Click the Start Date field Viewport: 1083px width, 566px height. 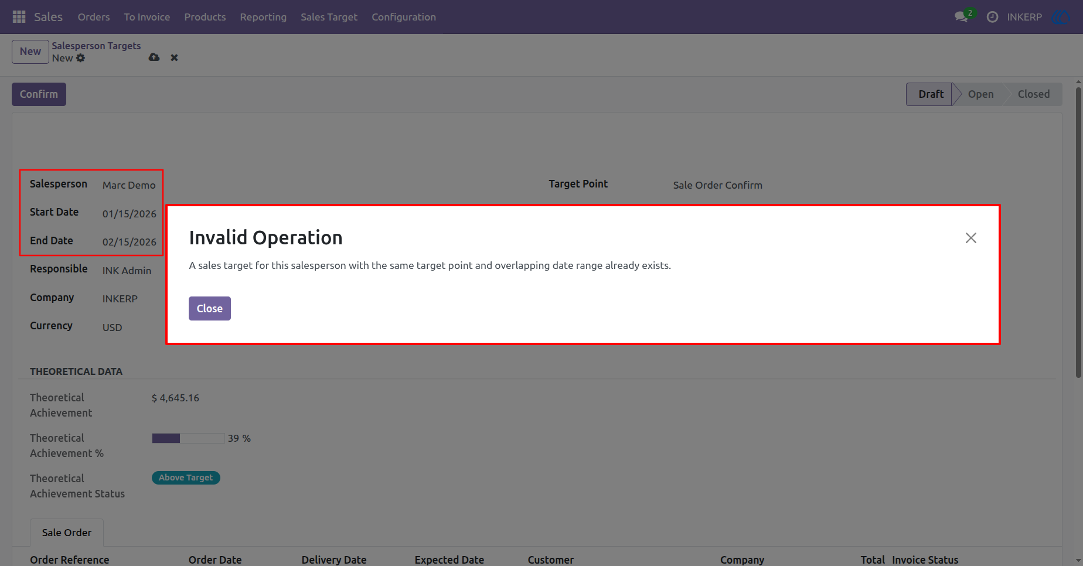130,214
